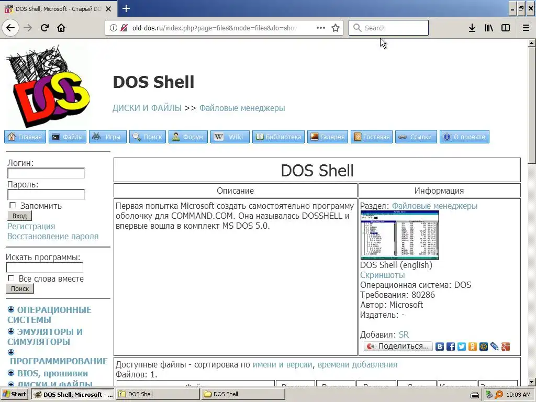Expand ЭМУЛЯТОРЫ И СИМУЛЯТОРЫ category
This screenshot has height=402, width=536.
pyautogui.click(x=11, y=331)
